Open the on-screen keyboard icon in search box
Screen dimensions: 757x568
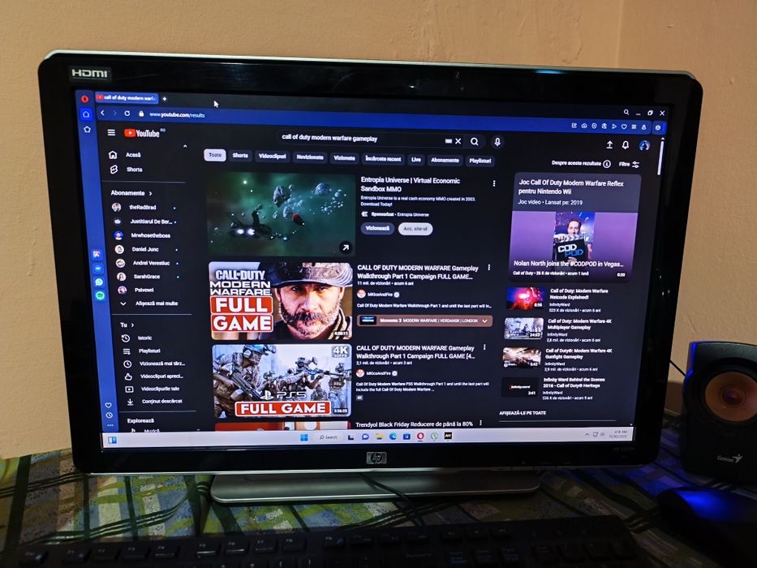tap(449, 141)
